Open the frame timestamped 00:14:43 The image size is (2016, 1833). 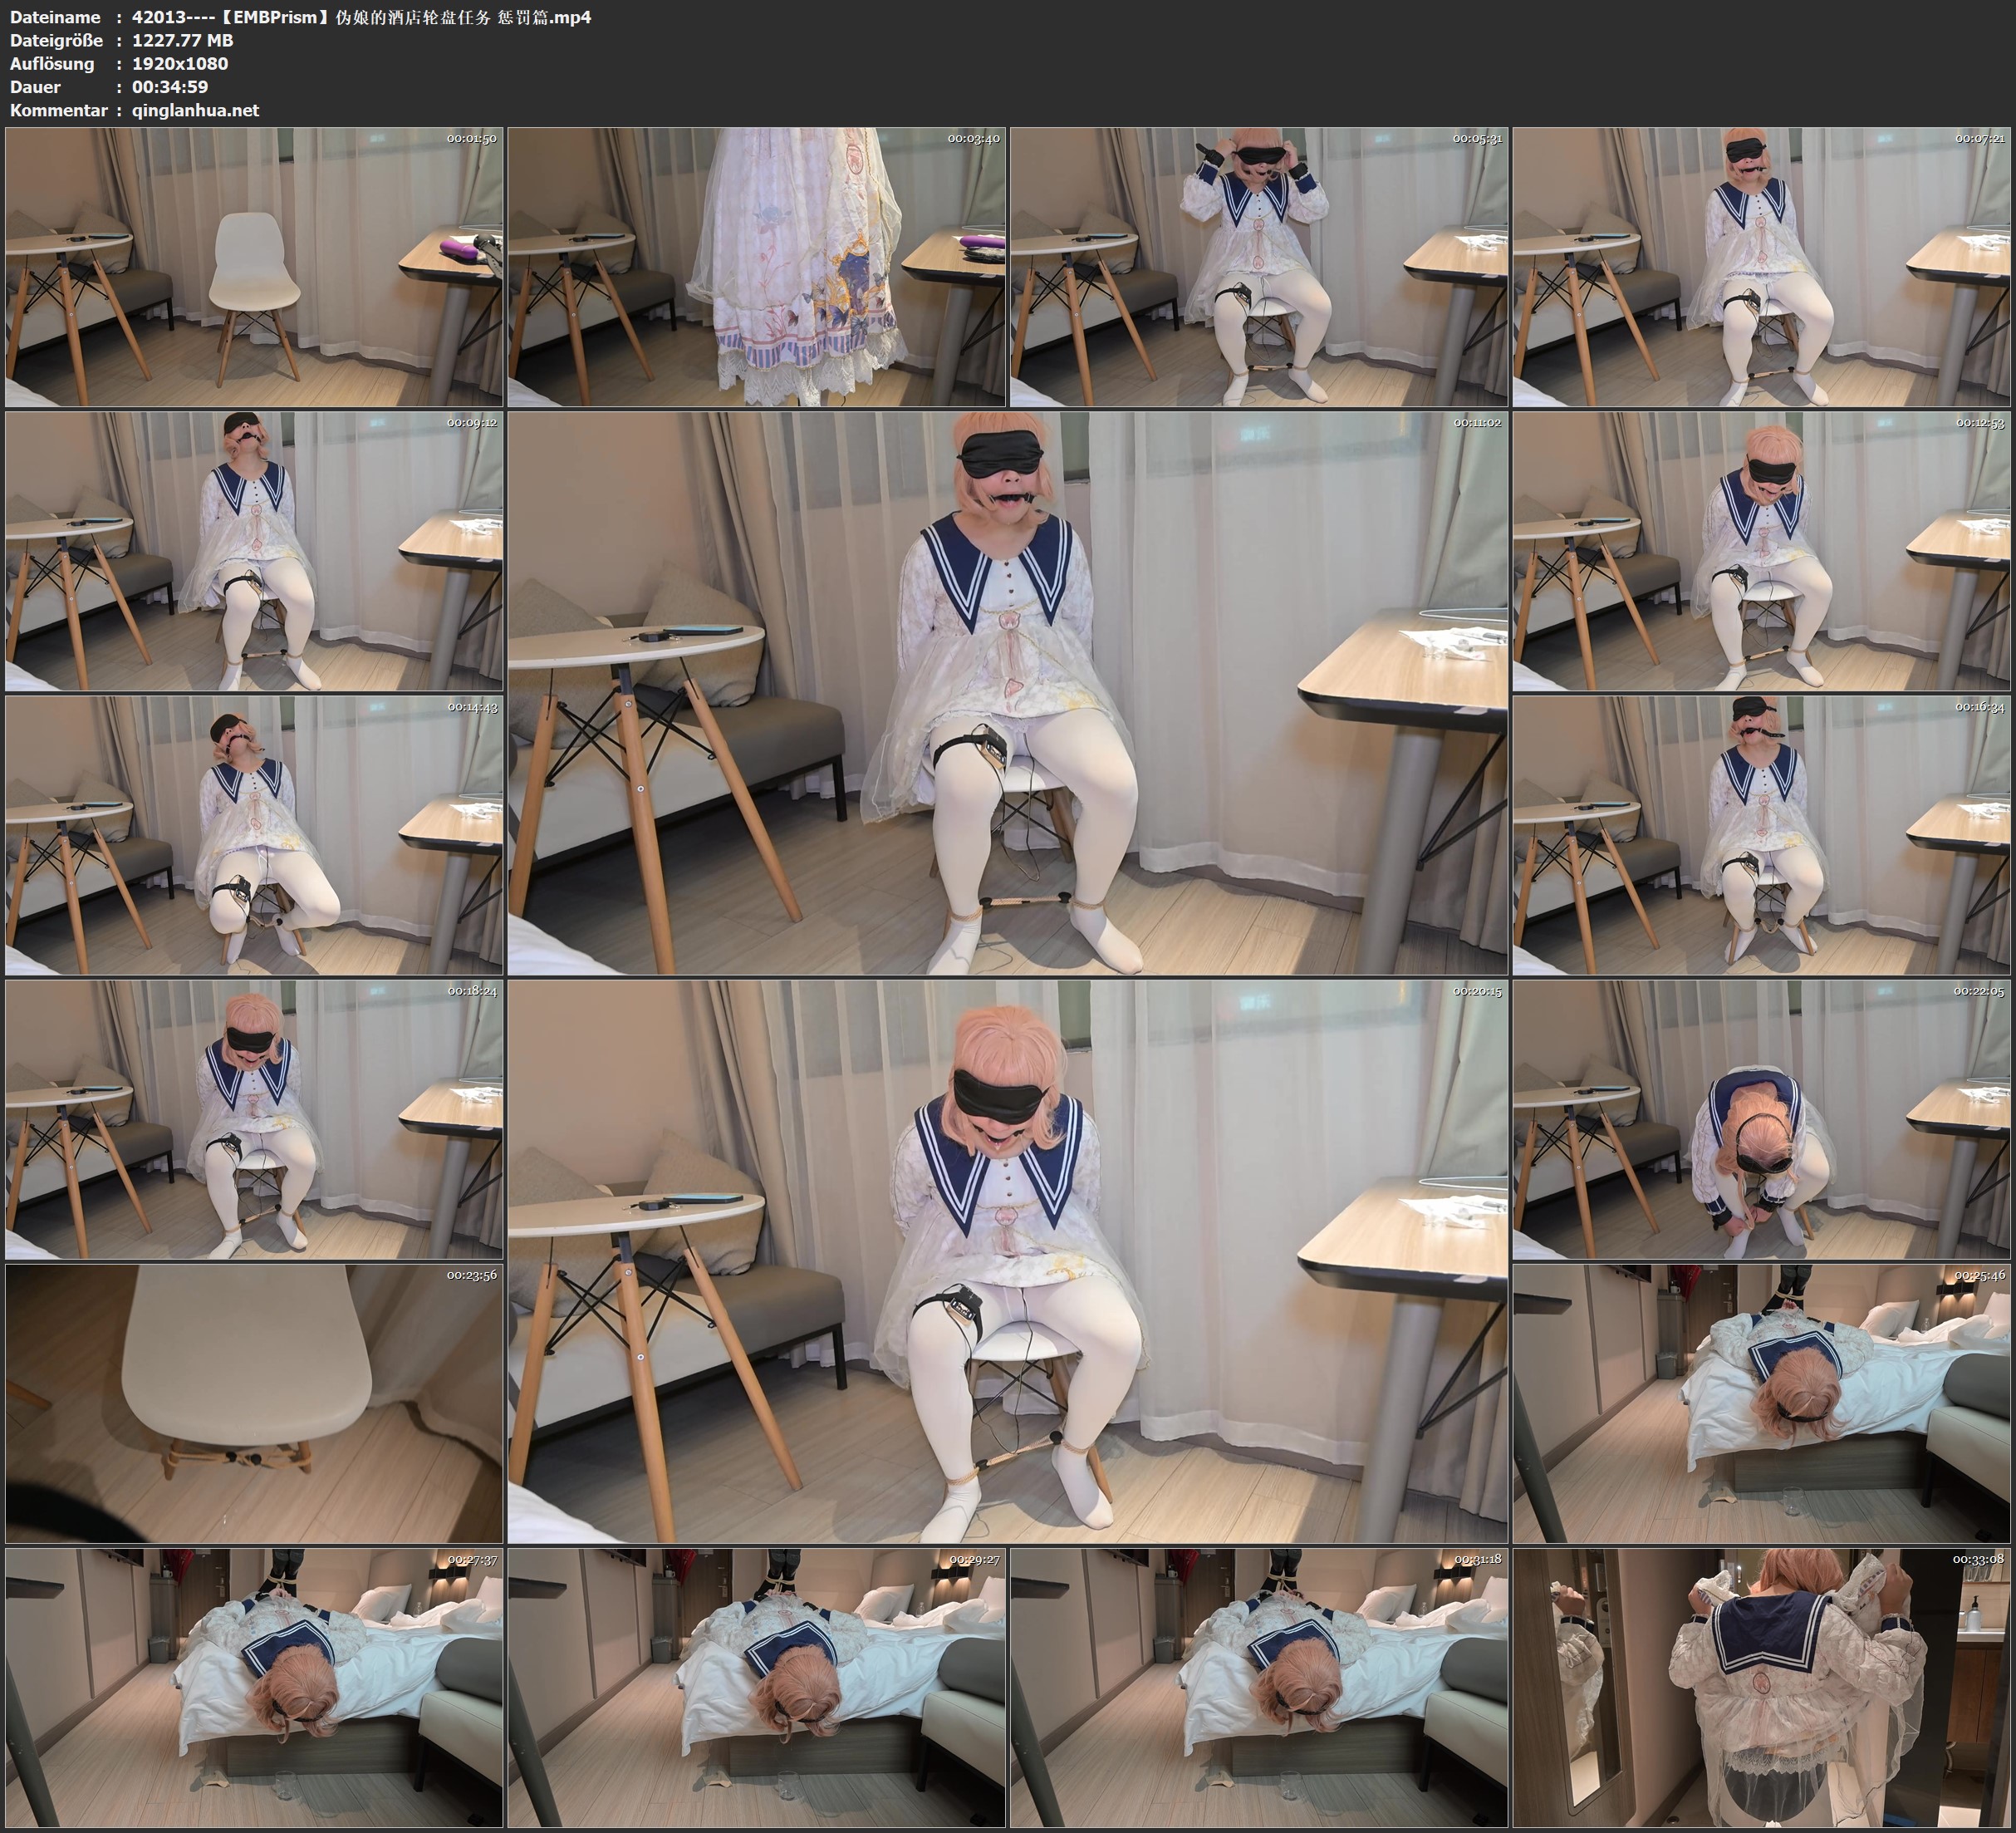pyautogui.click(x=254, y=835)
